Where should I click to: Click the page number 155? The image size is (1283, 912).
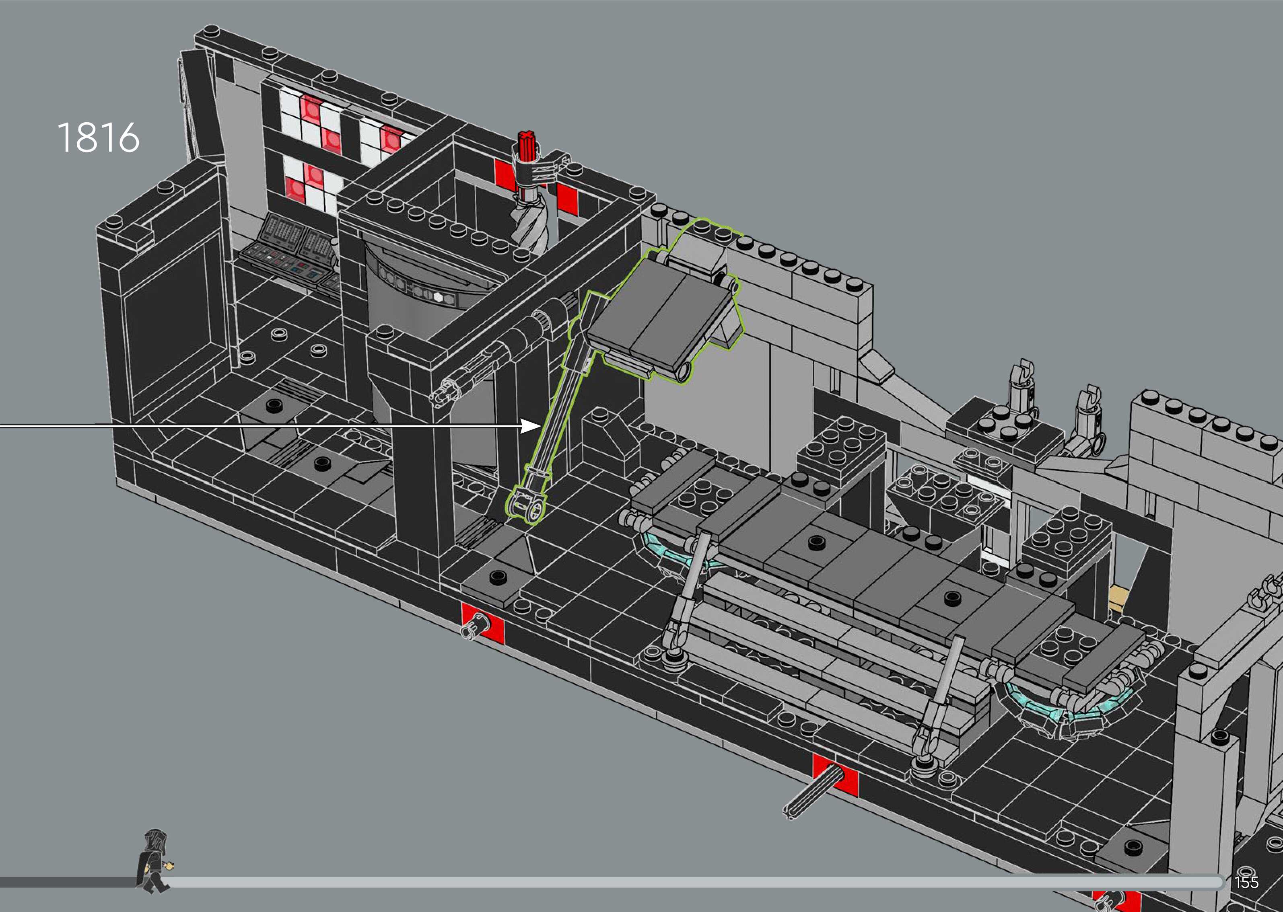click(1246, 882)
